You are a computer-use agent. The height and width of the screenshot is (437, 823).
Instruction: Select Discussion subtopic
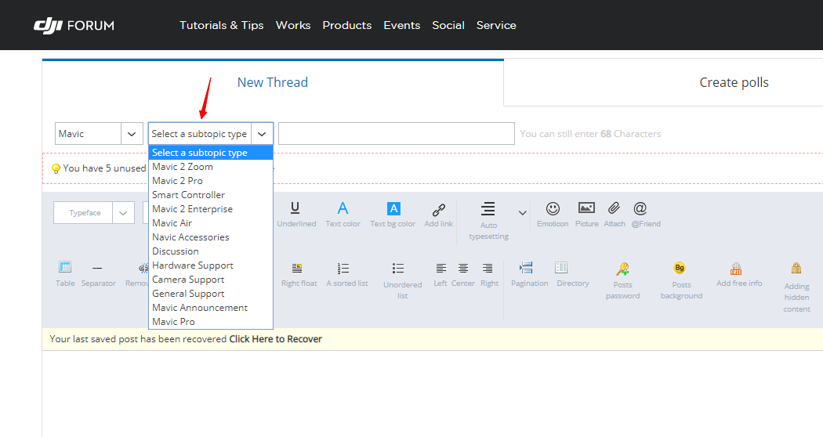coord(211,252)
